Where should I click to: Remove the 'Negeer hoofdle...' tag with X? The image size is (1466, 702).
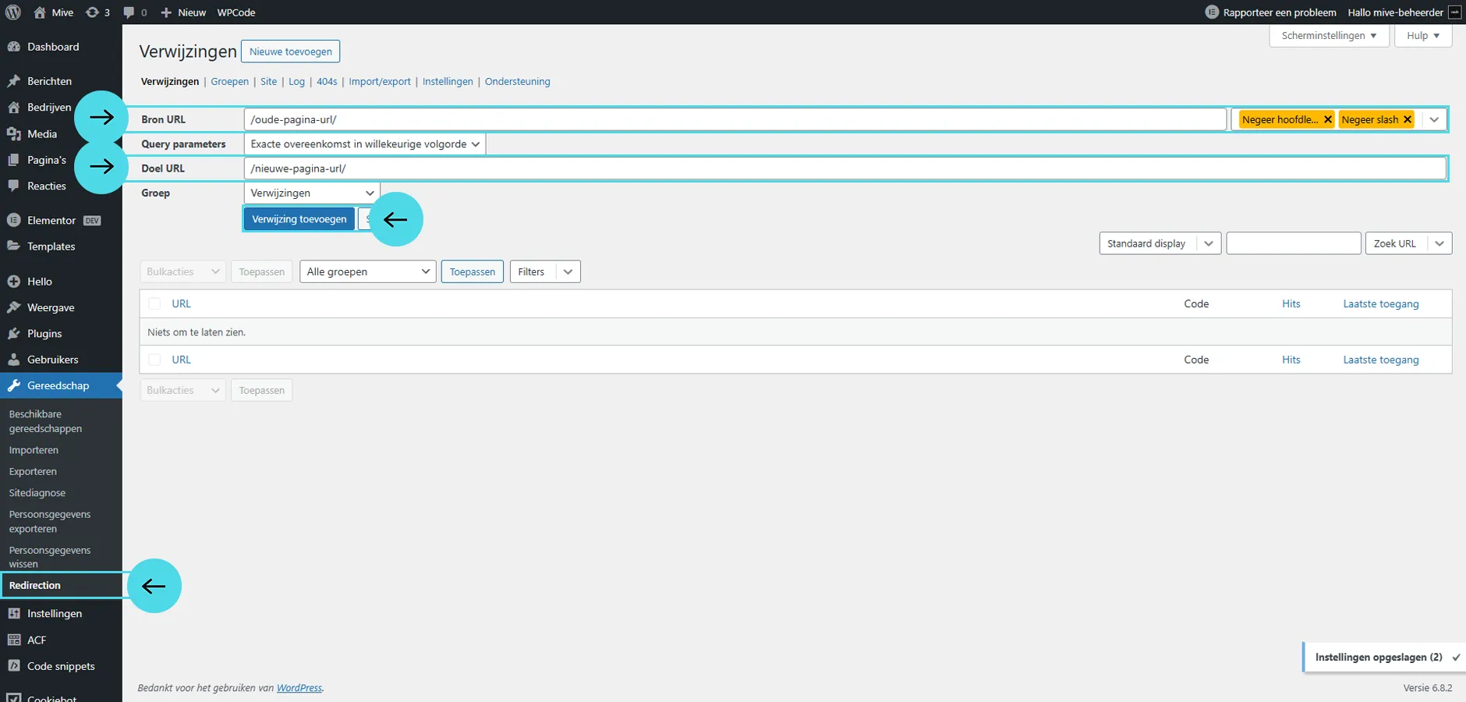pyautogui.click(x=1328, y=119)
